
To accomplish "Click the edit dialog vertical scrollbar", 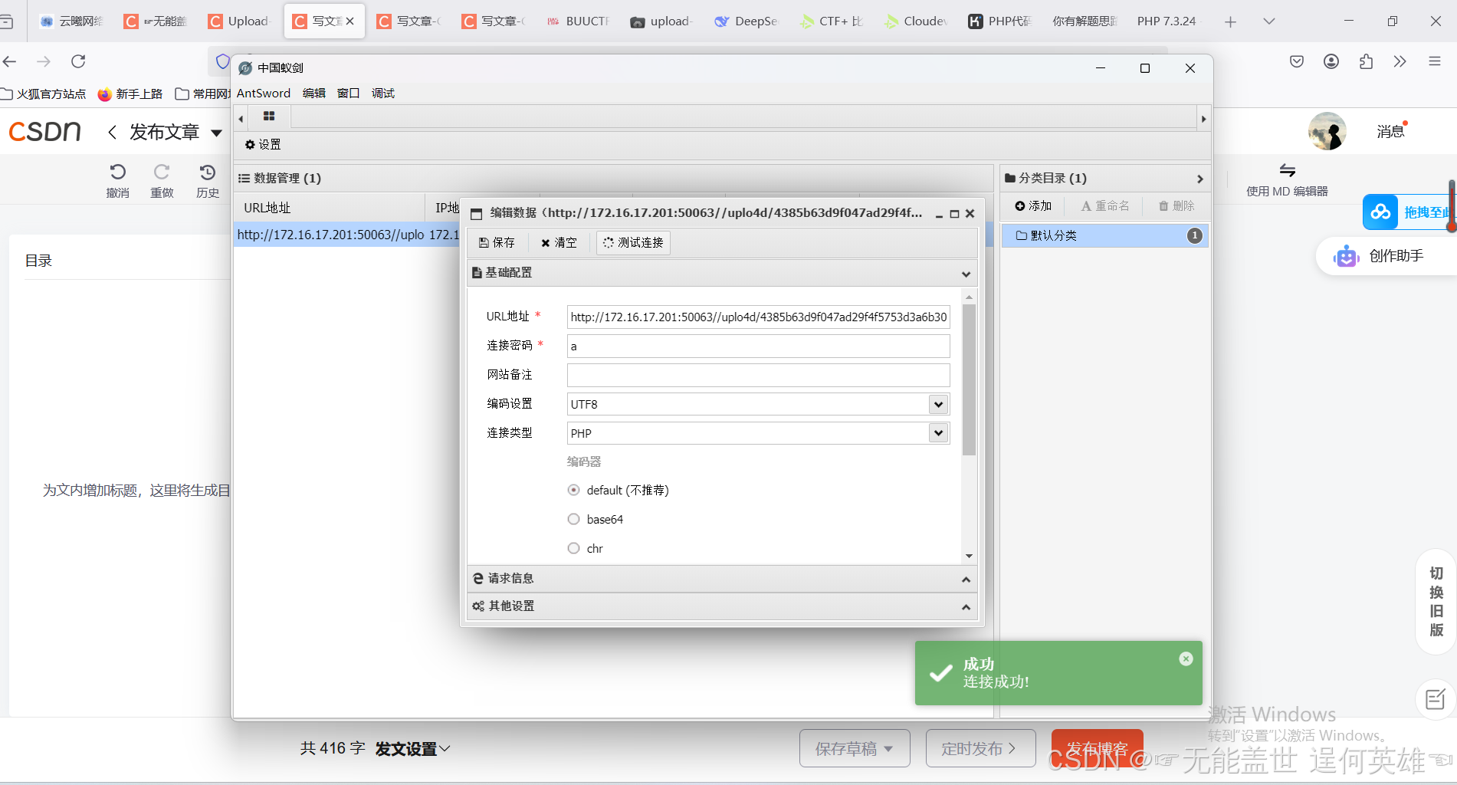I will [x=969, y=379].
